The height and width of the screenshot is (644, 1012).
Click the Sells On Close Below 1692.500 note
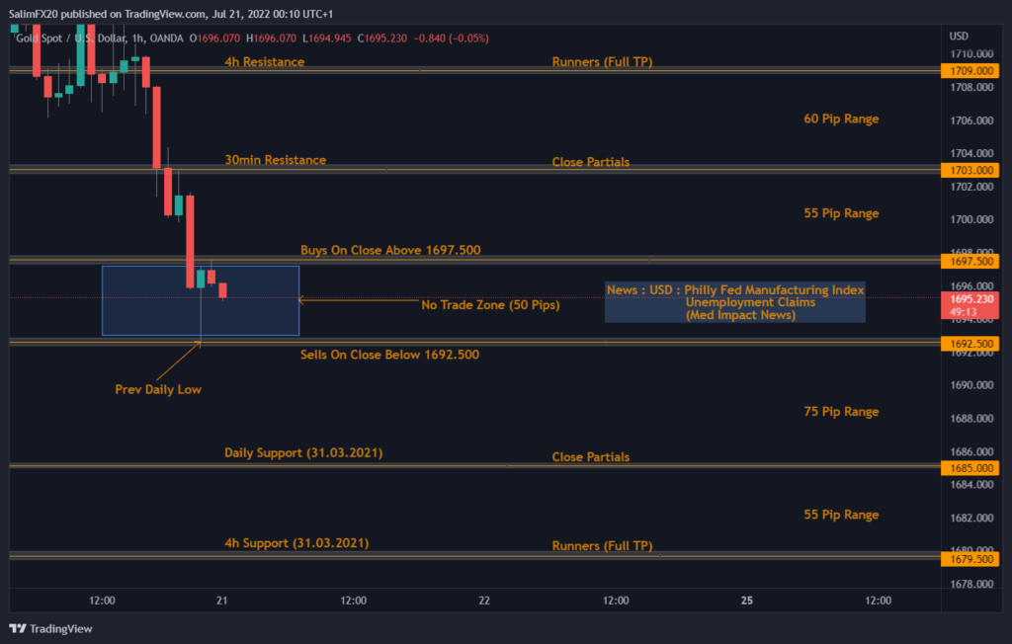(x=389, y=355)
